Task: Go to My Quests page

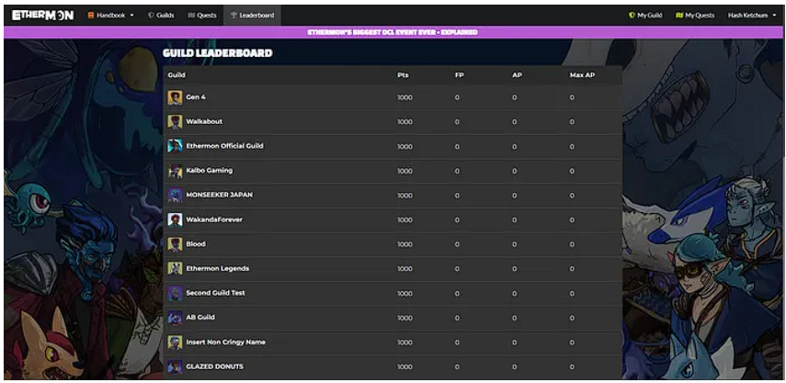Action: click(695, 16)
